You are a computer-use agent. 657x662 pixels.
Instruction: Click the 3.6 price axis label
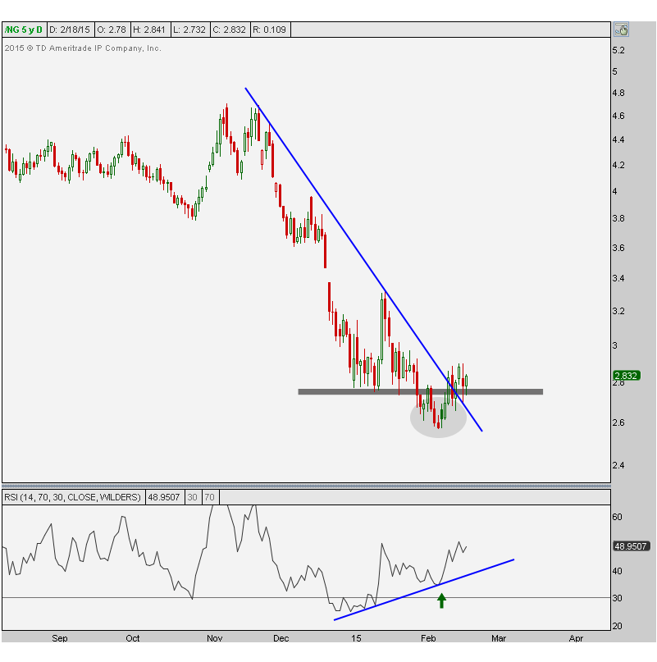click(618, 248)
